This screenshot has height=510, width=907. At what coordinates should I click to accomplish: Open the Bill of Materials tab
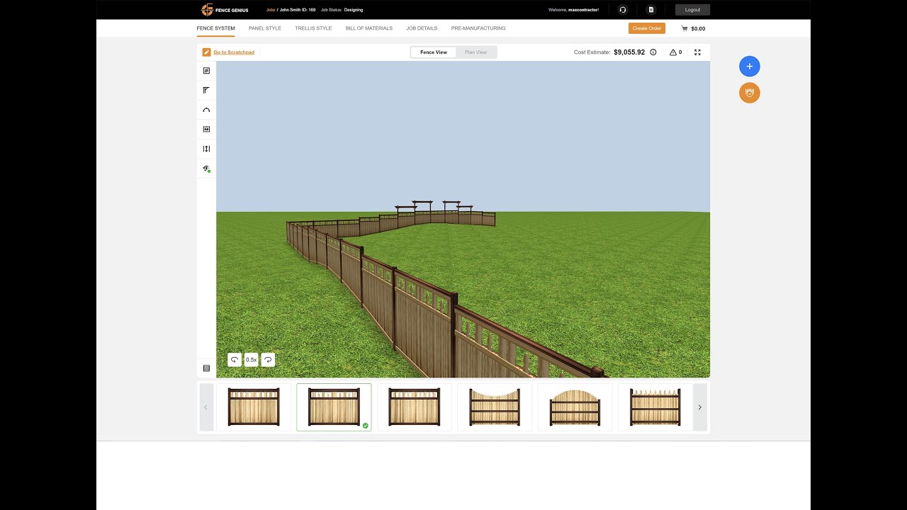369,28
